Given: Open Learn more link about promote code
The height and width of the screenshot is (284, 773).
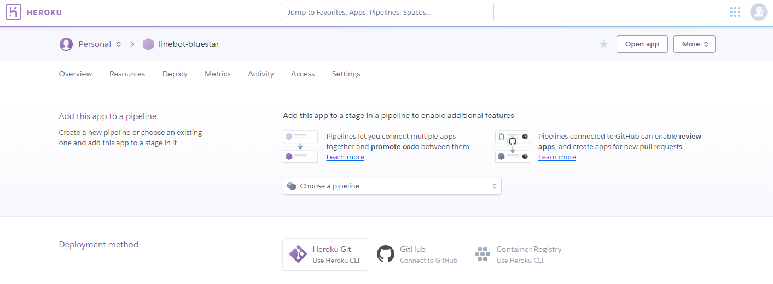Looking at the screenshot, I should (345, 157).
